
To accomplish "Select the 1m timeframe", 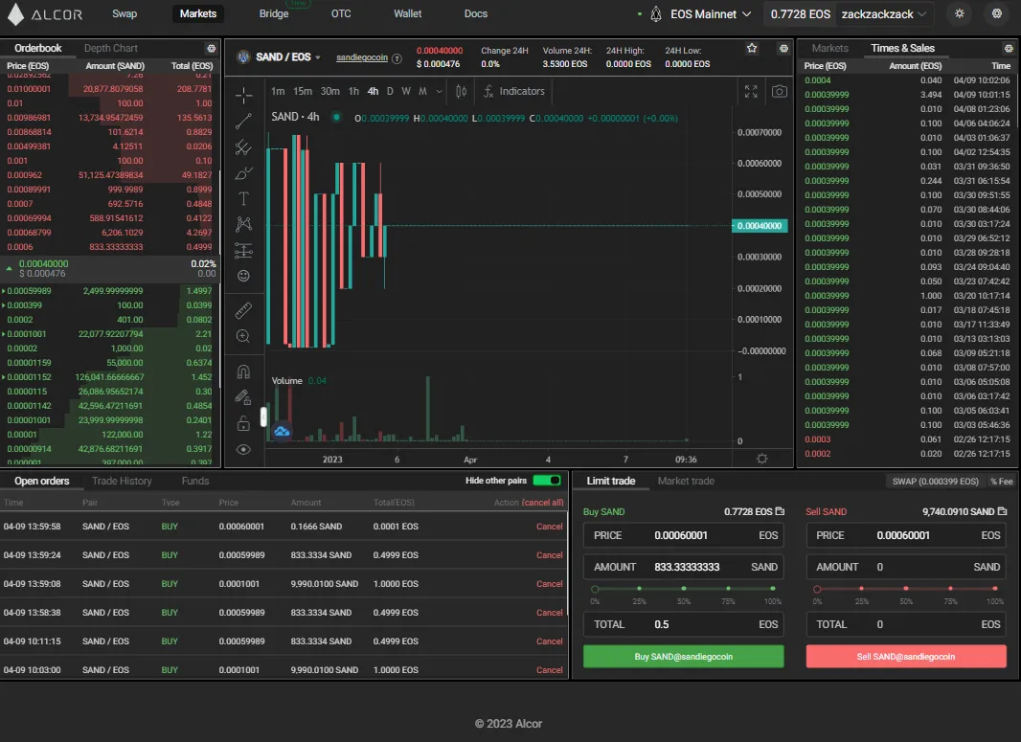I will coord(278,91).
